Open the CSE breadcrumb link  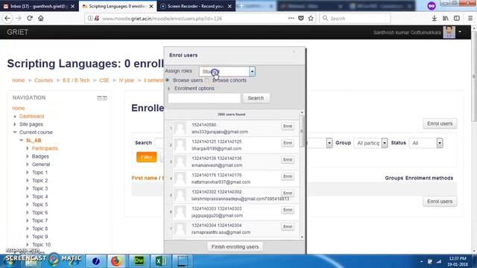104,80
